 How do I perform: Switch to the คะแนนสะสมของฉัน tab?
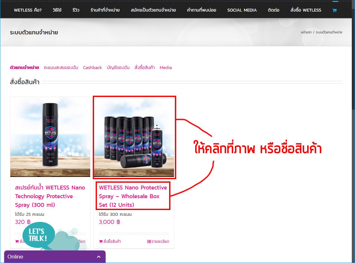point(61,67)
